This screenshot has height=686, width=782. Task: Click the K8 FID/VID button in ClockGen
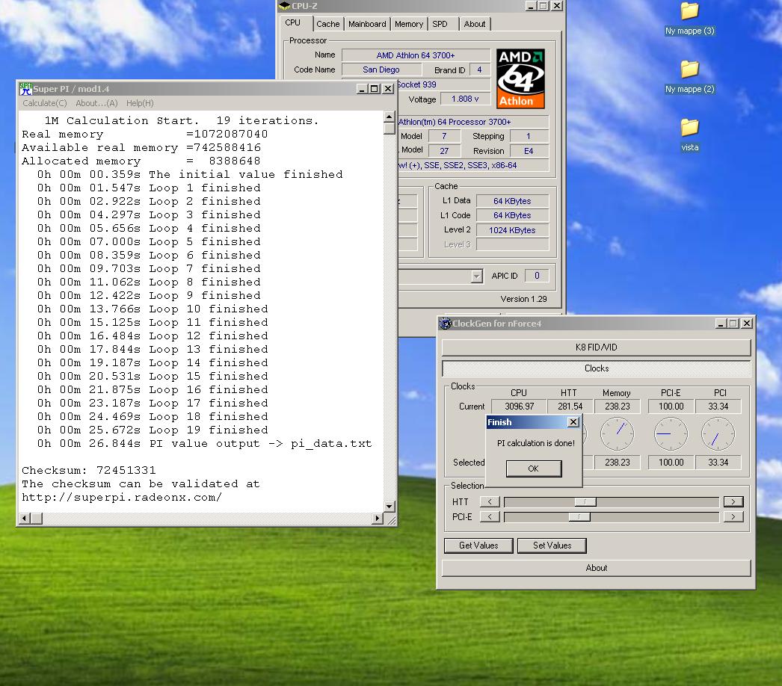(x=596, y=347)
